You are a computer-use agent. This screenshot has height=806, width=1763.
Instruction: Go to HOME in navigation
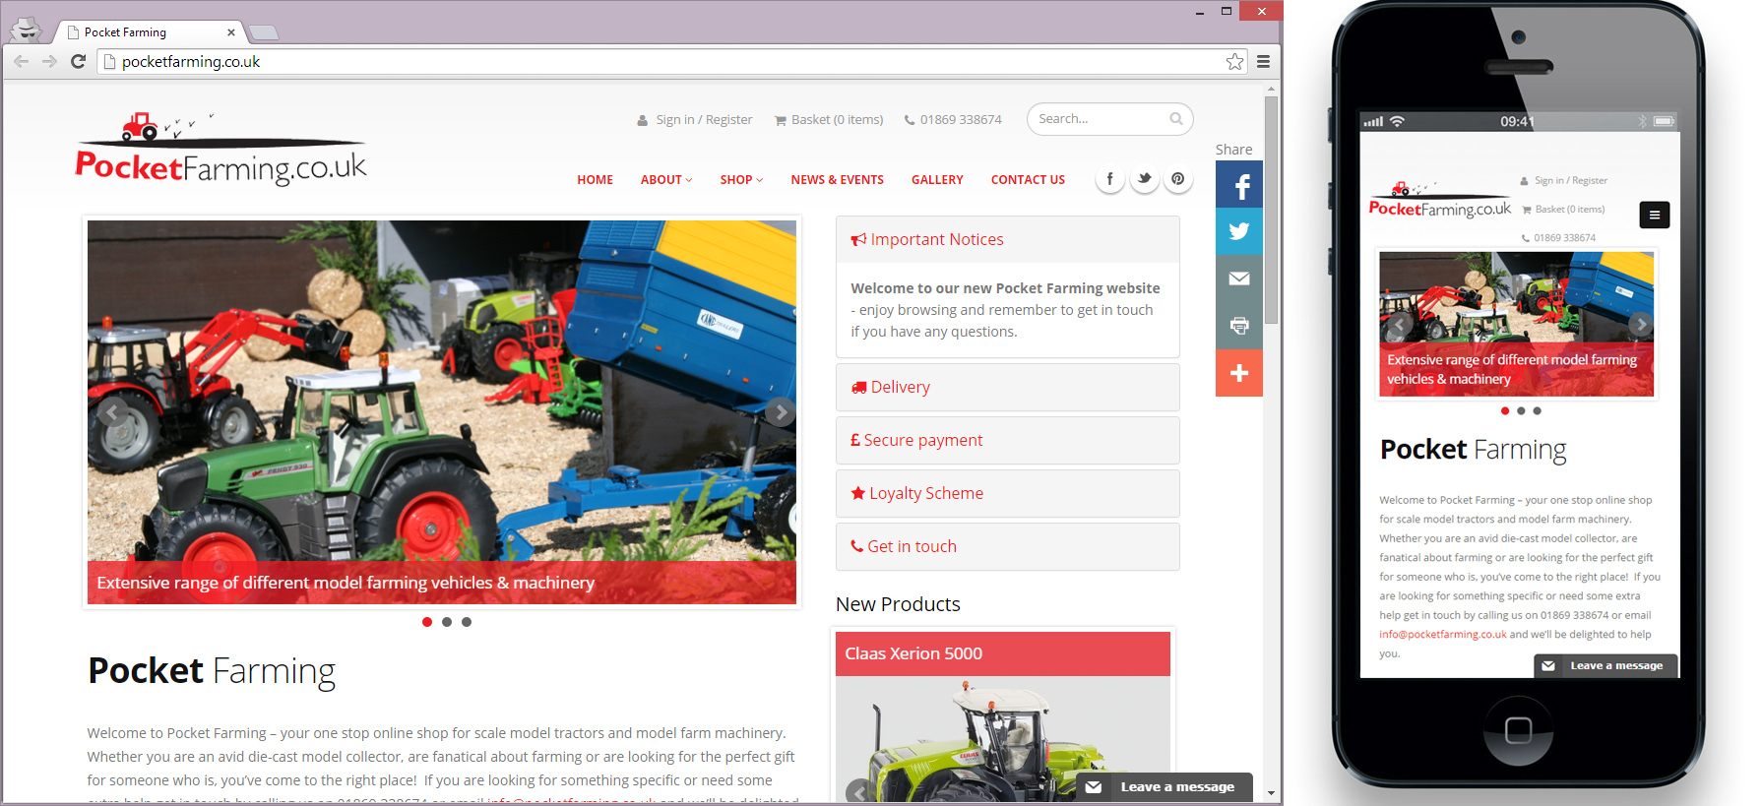(x=595, y=180)
